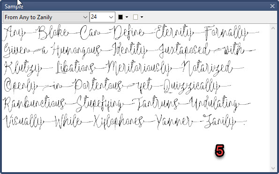
Task: Expand the sample text list arrow
Action: tap(85, 17)
